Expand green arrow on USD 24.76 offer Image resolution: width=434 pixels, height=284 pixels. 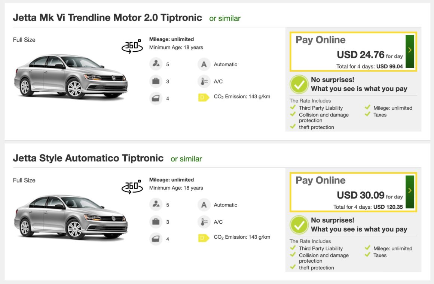click(x=410, y=51)
